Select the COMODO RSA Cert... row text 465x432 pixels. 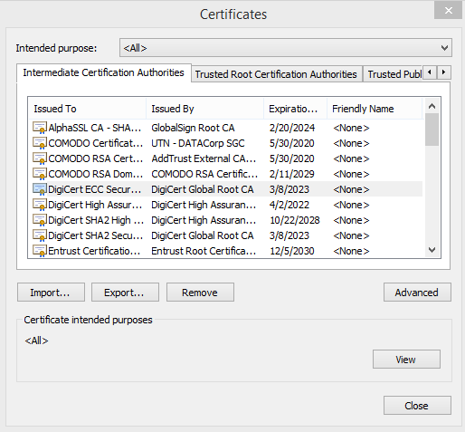click(95, 158)
